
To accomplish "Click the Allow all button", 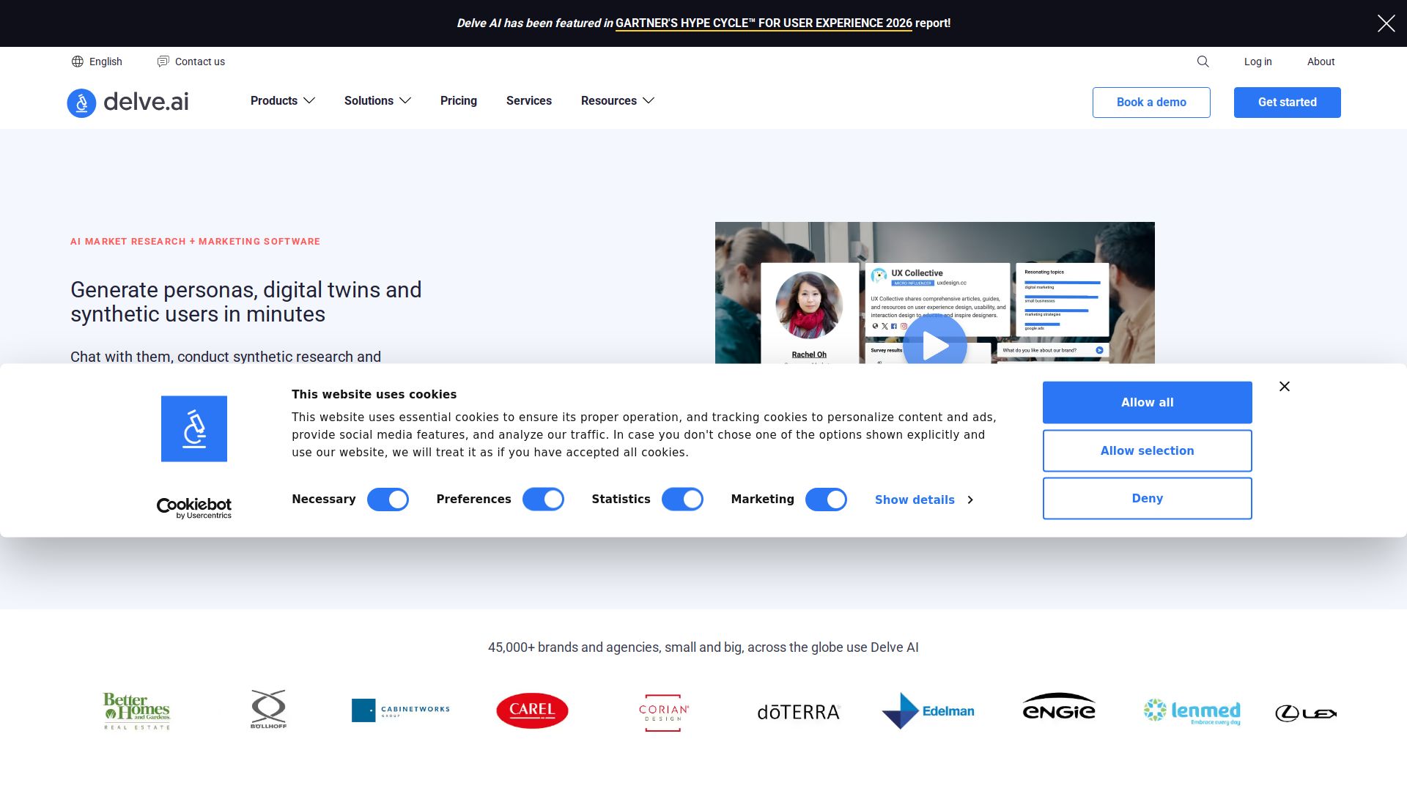I will (1147, 403).
